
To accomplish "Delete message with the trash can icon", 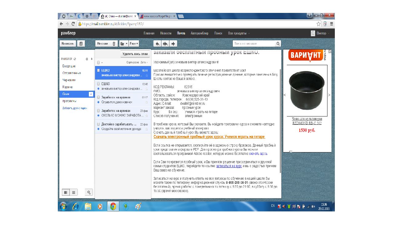I will (114, 44).
